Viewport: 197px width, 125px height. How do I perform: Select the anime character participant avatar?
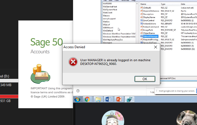113,118
